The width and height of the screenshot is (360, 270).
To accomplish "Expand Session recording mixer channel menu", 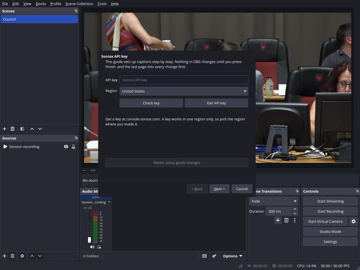I will coord(109,202).
